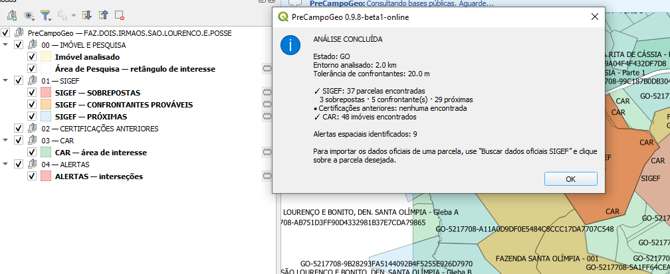Click the CAR — área de interesse green swatch

click(x=46, y=153)
